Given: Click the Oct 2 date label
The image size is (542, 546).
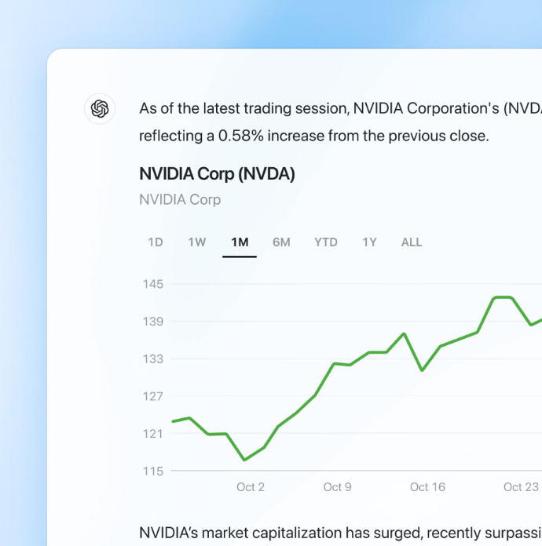Looking at the screenshot, I should pyautogui.click(x=251, y=487).
